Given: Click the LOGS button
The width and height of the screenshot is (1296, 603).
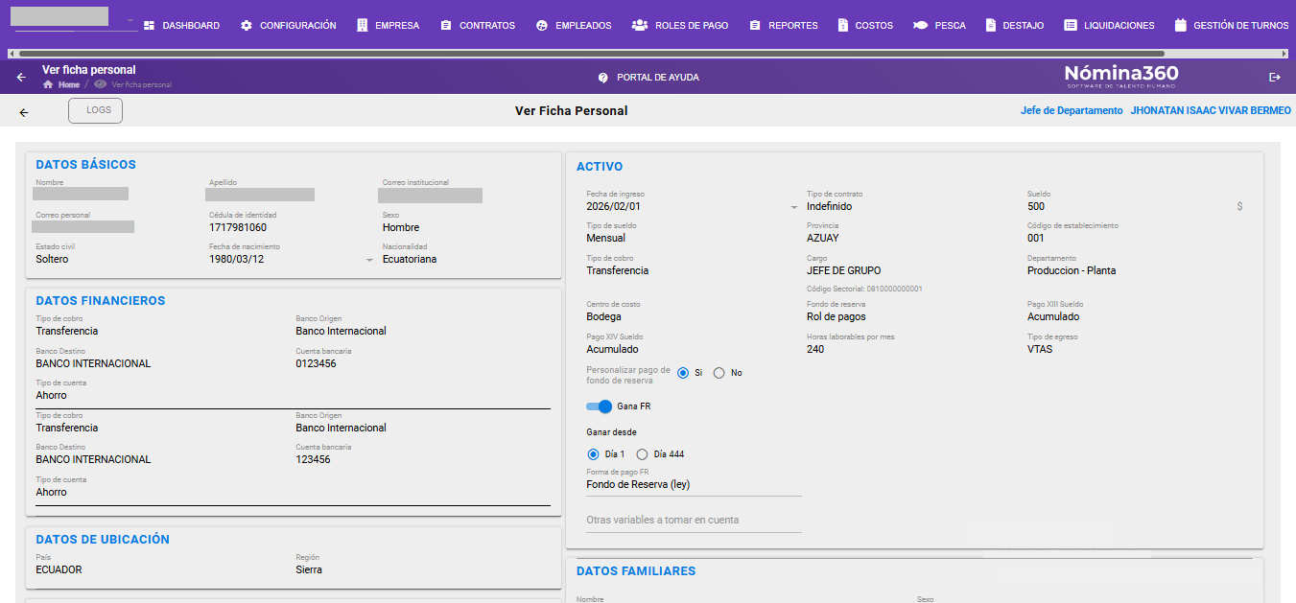Looking at the screenshot, I should coord(96,110).
